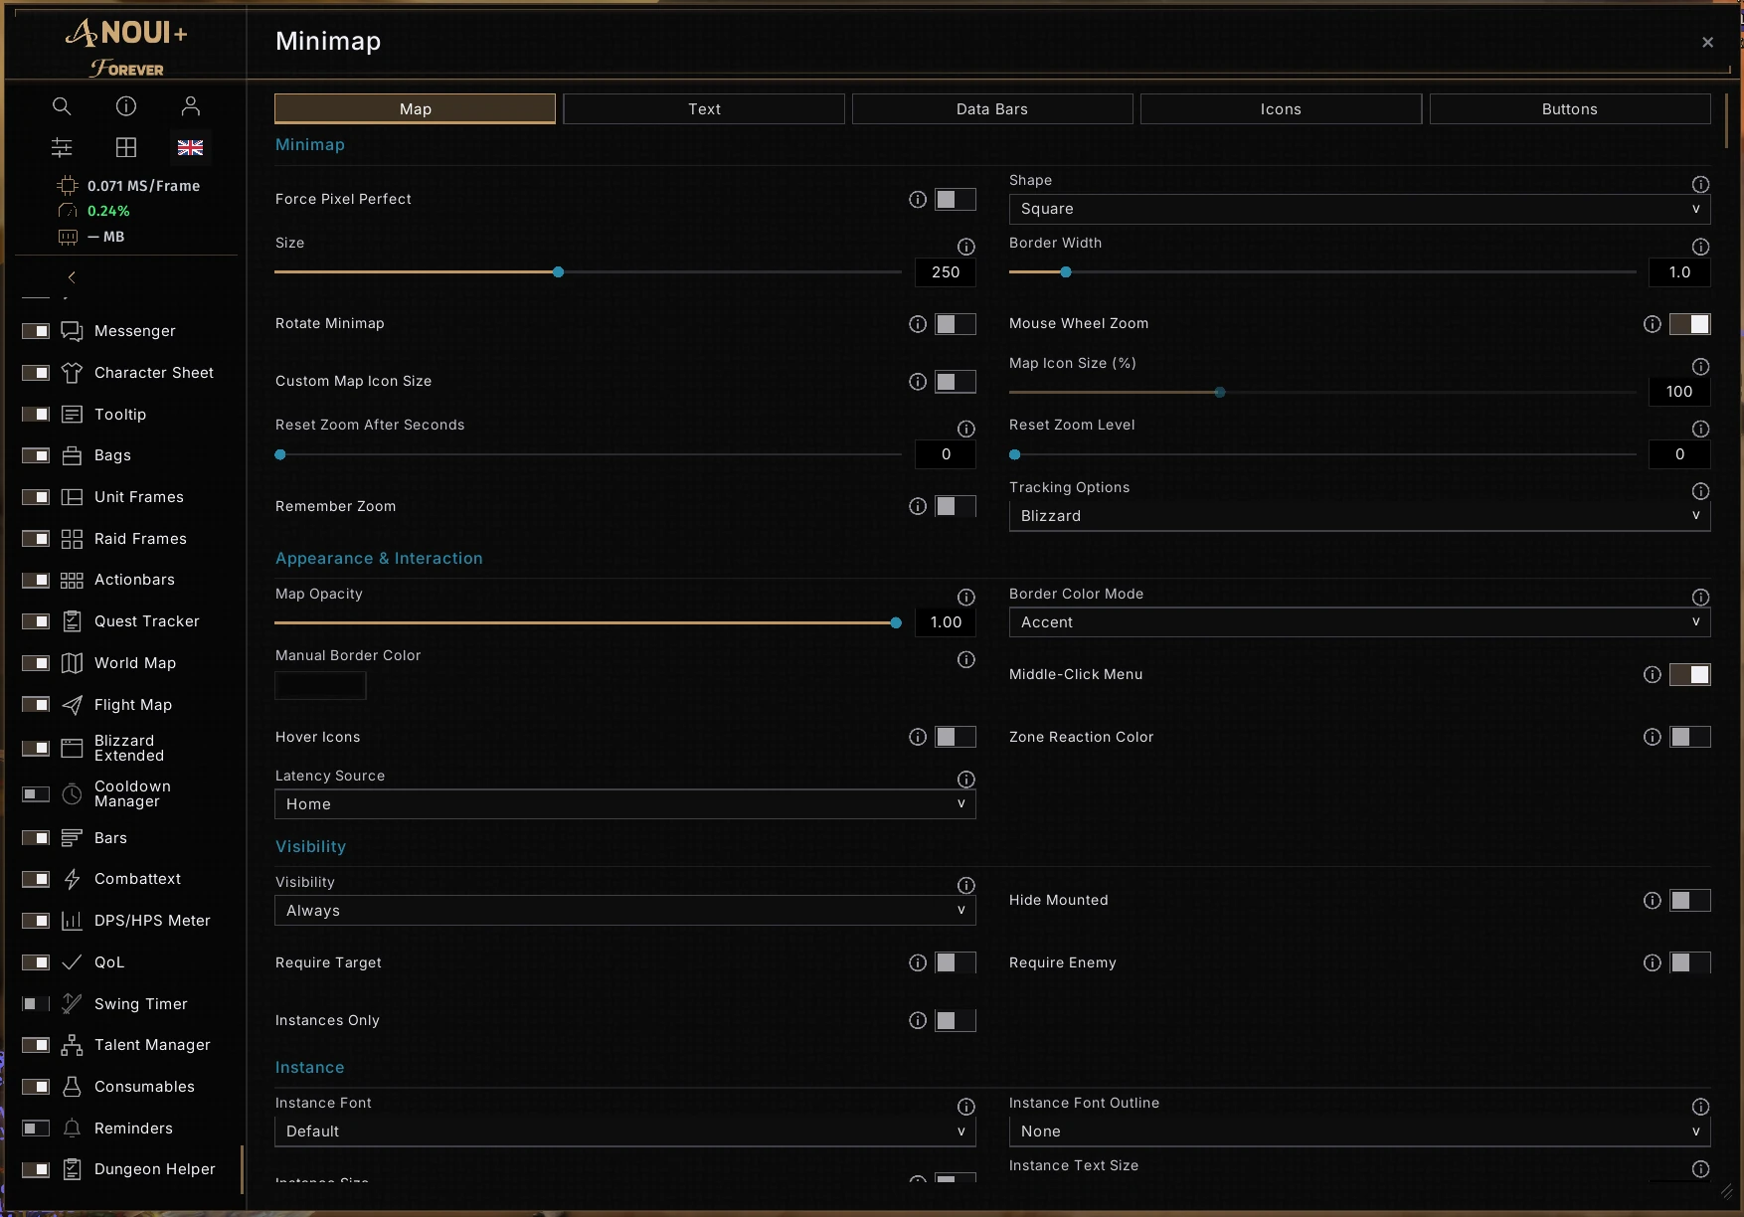Open the Shape dropdown set to Square
The width and height of the screenshot is (1744, 1217).
pos(1359,210)
